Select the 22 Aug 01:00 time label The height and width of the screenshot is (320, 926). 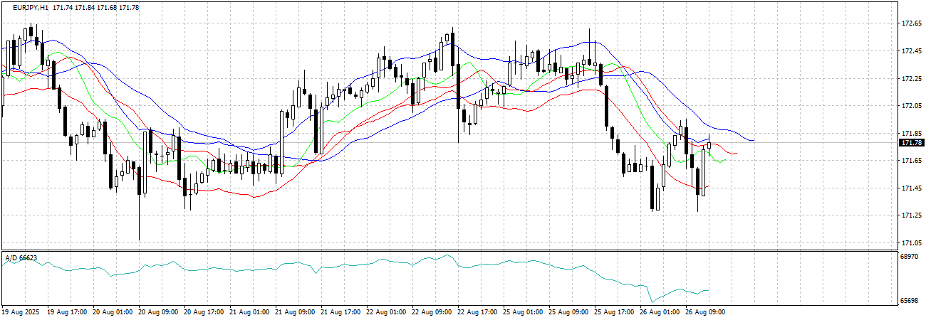tap(387, 312)
